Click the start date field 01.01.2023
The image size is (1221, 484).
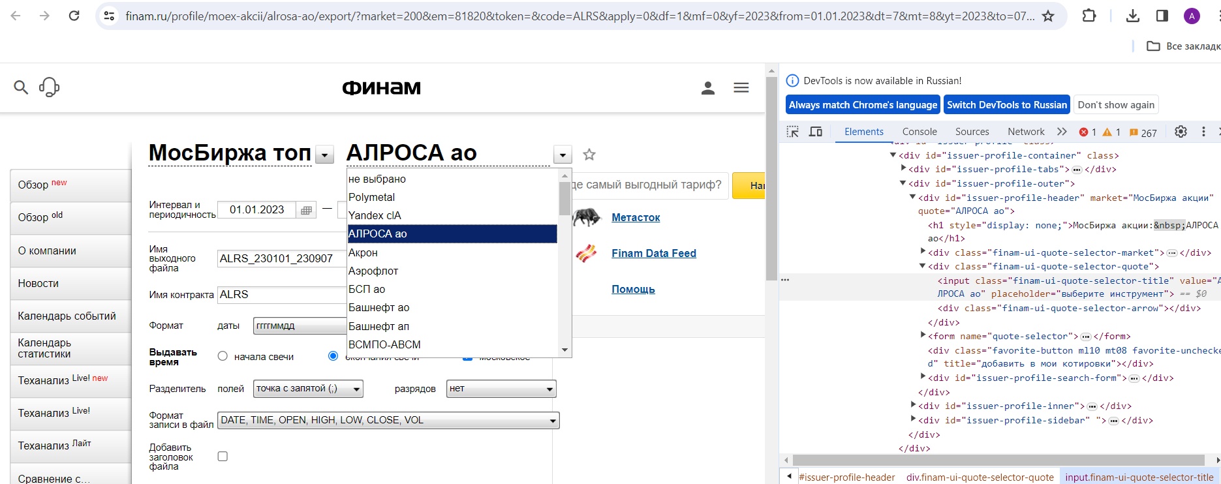(257, 210)
